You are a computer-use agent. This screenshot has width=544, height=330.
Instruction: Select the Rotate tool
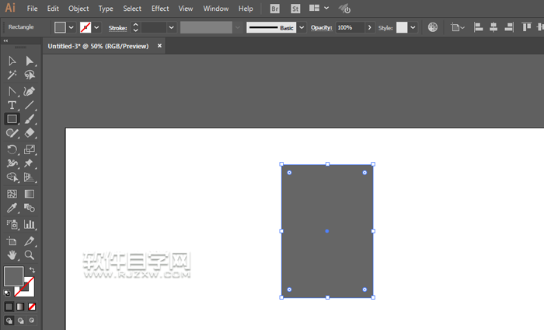[12, 149]
